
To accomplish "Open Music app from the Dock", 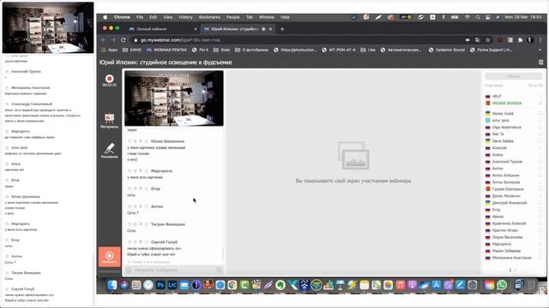I will 401,285.
